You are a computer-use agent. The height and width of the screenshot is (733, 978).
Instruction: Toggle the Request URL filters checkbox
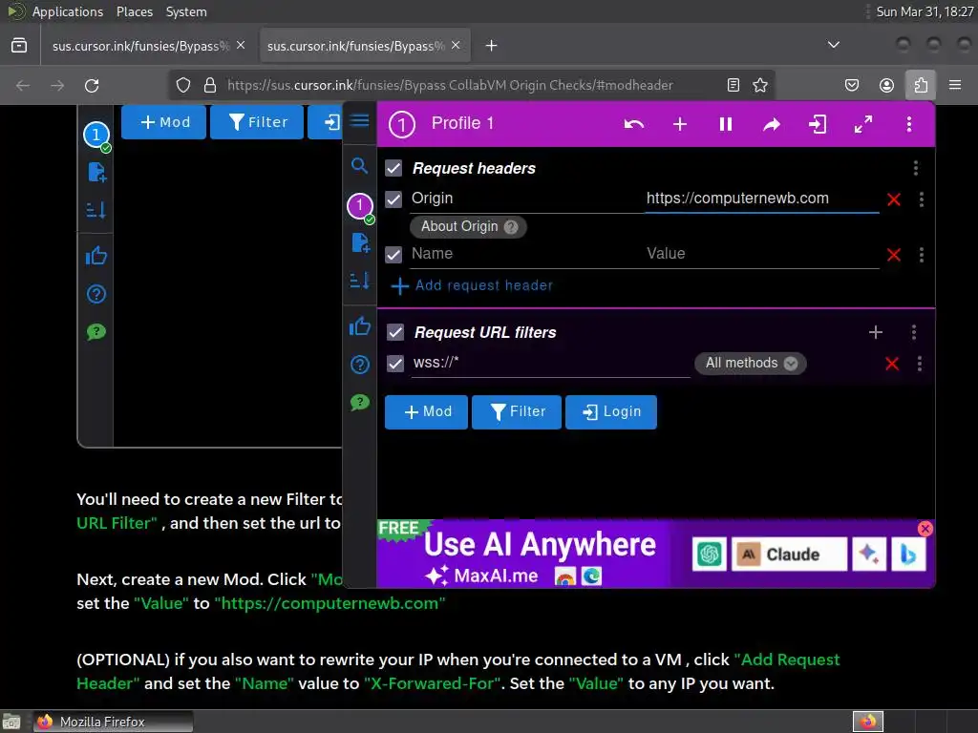point(395,332)
